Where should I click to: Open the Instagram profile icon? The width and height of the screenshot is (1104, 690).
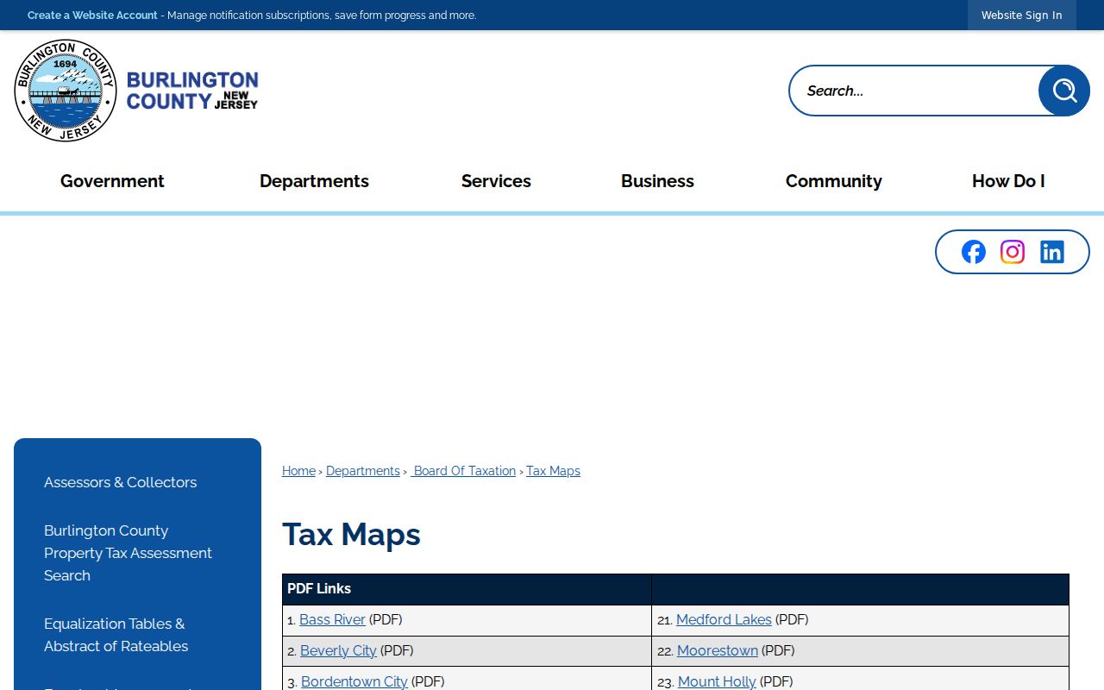coord(1013,252)
